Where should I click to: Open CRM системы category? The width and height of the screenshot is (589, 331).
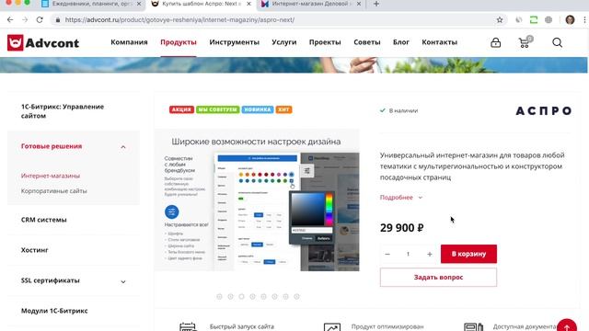(x=43, y=220)
